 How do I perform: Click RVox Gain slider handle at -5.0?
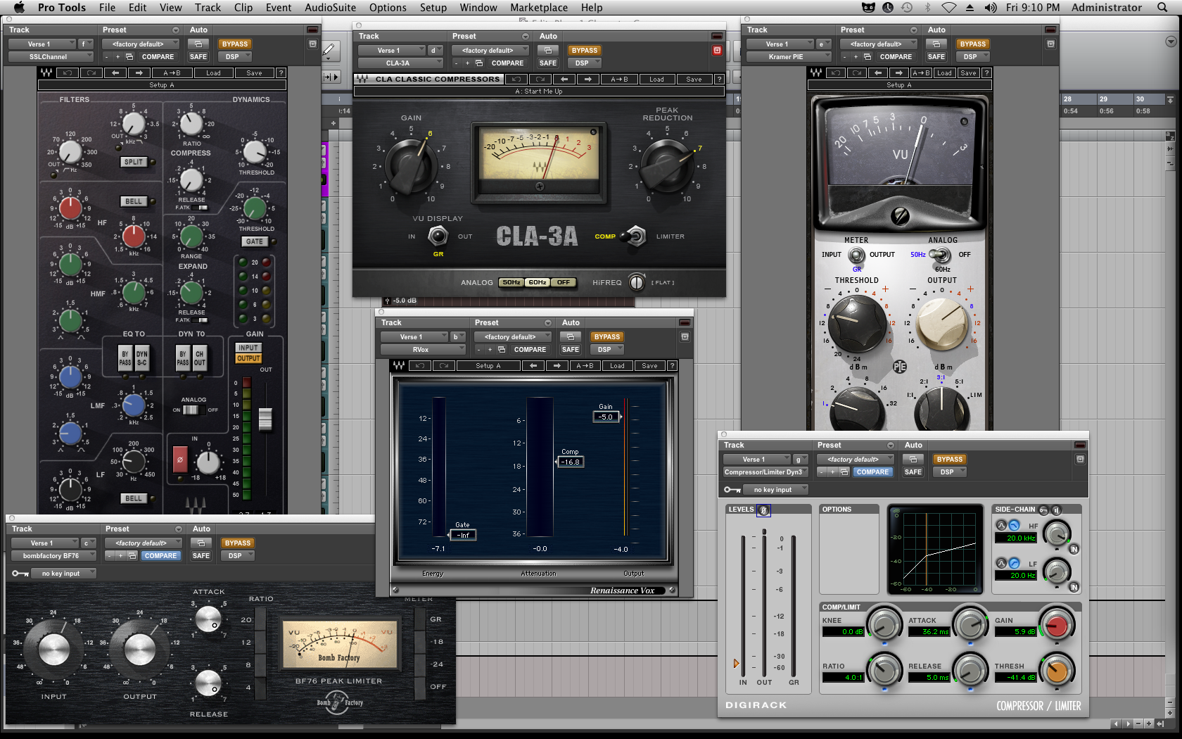(x=606, y=417)
